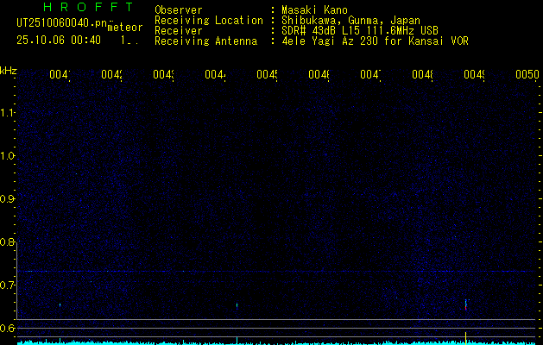
Task: Click the 0050 time axis marker
Action: click(x=527, y=75)
